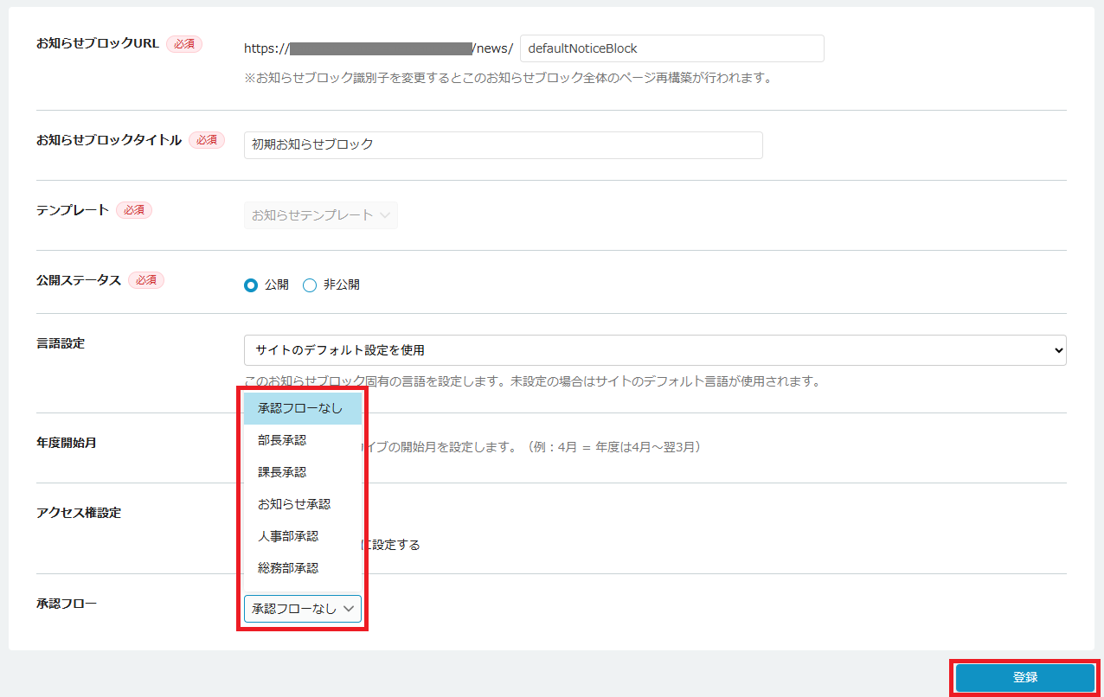The height and width of the screenshot is (697, 1104).
Task: Collapse the 承認フロー combo box
Action: coord(302,609)
